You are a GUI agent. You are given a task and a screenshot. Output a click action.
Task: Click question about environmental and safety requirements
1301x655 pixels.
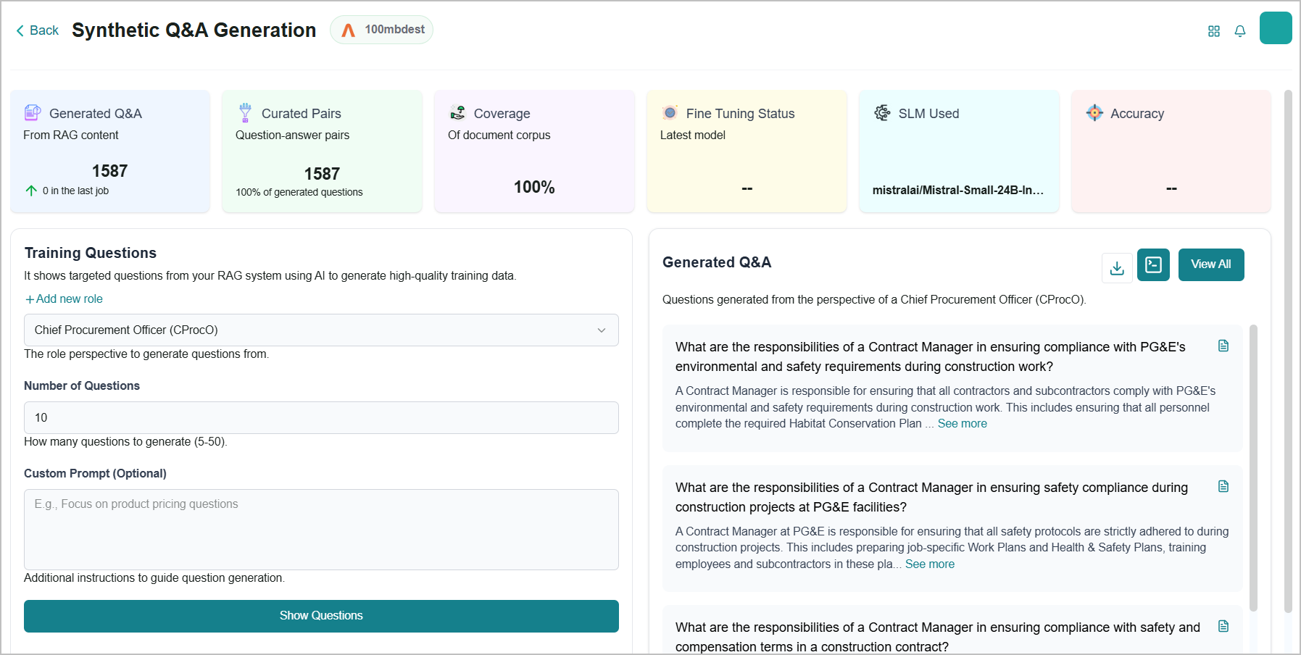coord(931,356)
